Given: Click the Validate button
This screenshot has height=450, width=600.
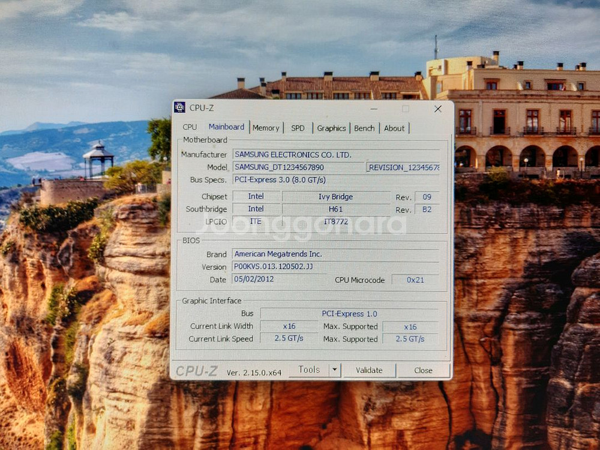Looking at the screenshot, I should (x=369, y=370).
